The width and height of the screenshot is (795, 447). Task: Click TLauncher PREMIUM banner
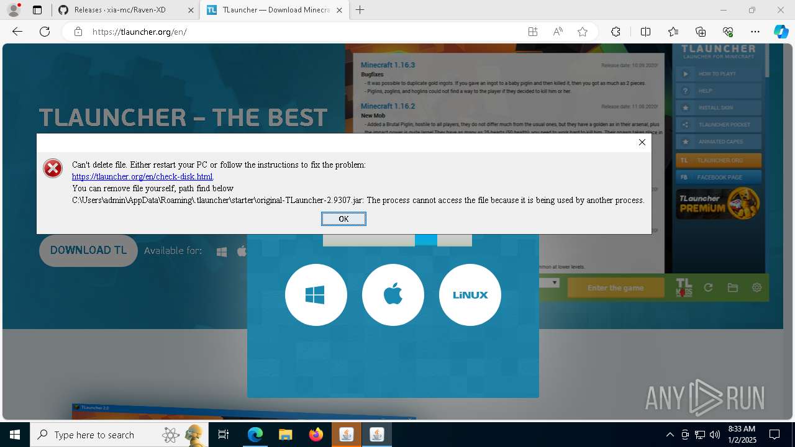(719, 204)
